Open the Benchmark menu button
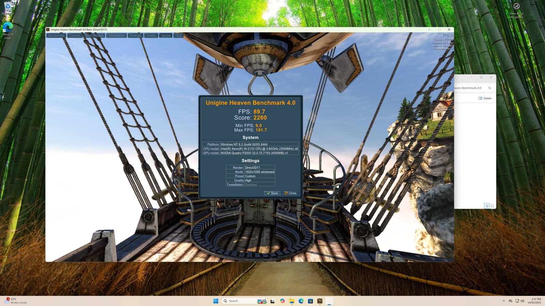The height and width of the screenshot is (306, 545). point(56,35)
